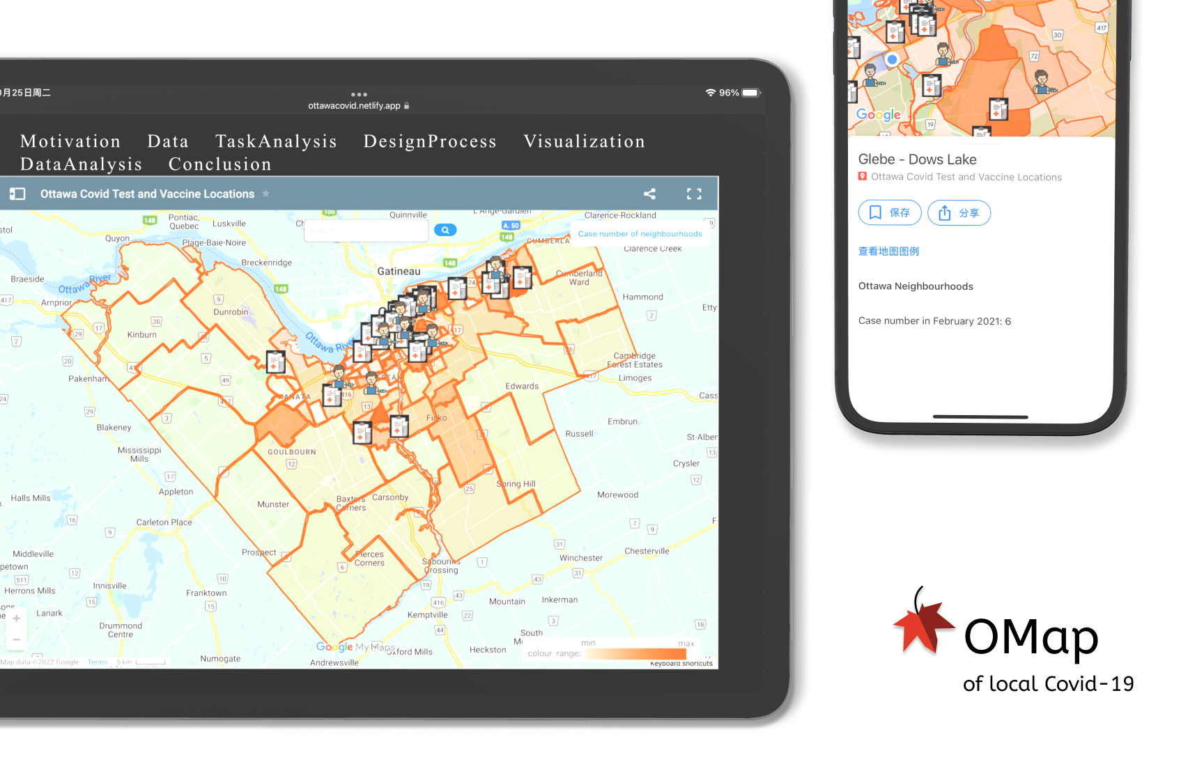
Task: Tap the Google logo on phone map
Action: (x=878, y=115)
